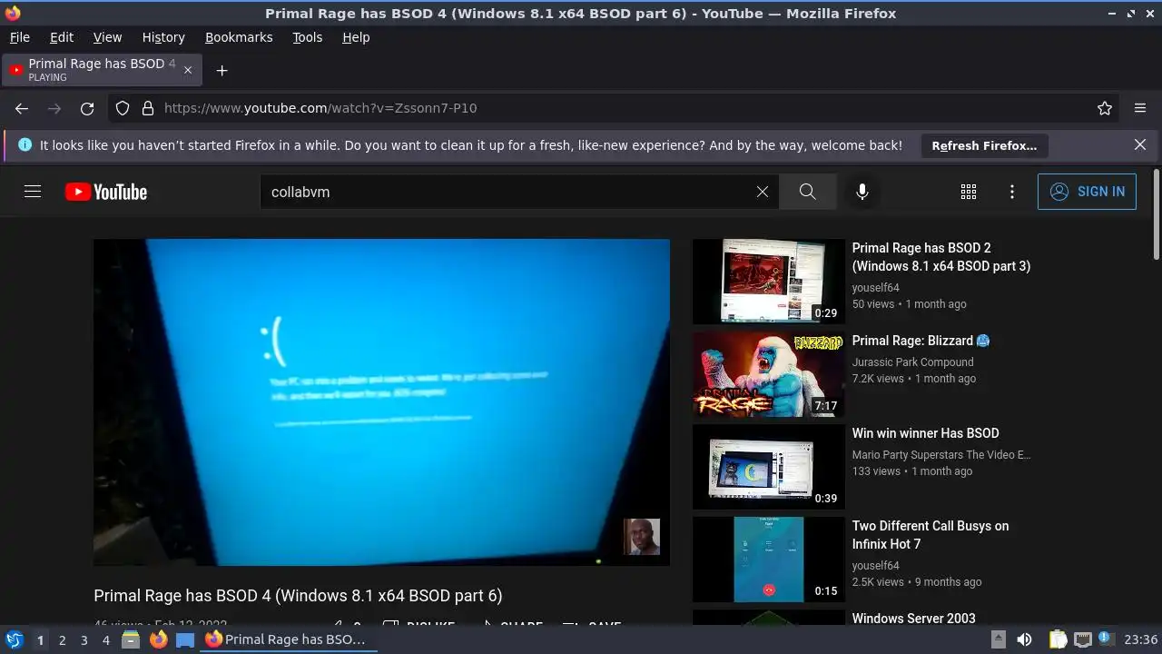Clear the collabvm search text

763,192
